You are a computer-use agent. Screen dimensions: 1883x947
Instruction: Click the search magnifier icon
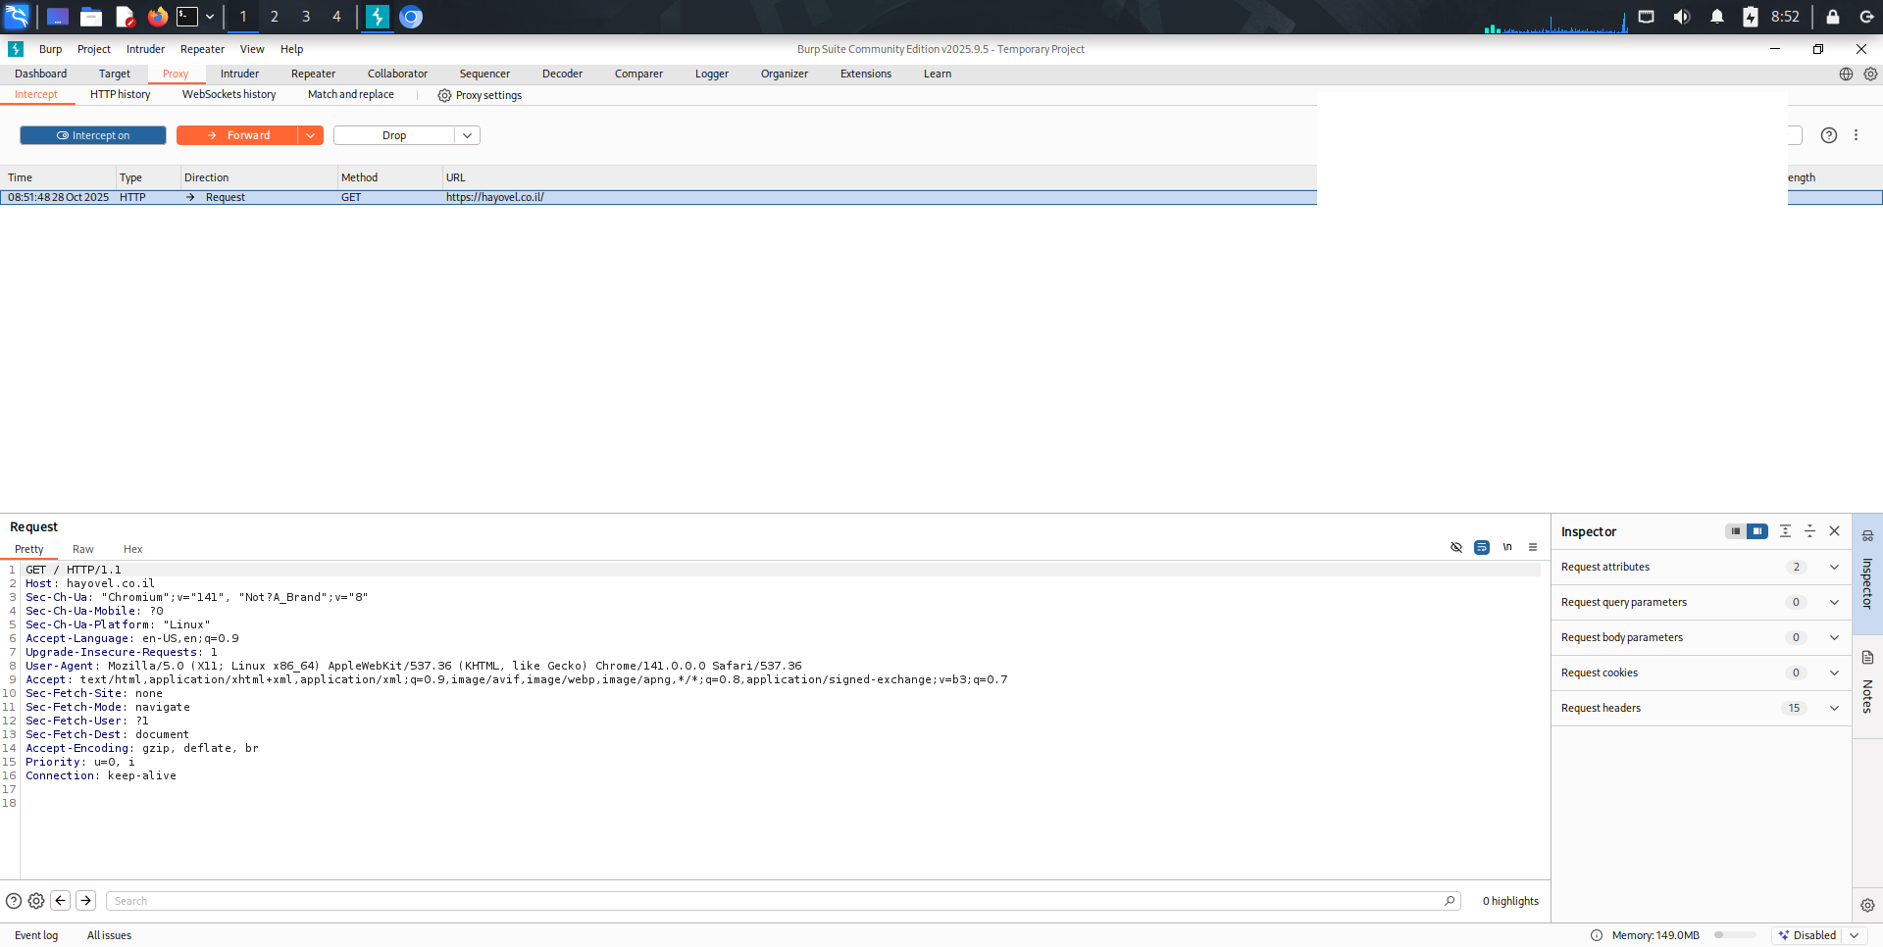tap(1450, 900)
